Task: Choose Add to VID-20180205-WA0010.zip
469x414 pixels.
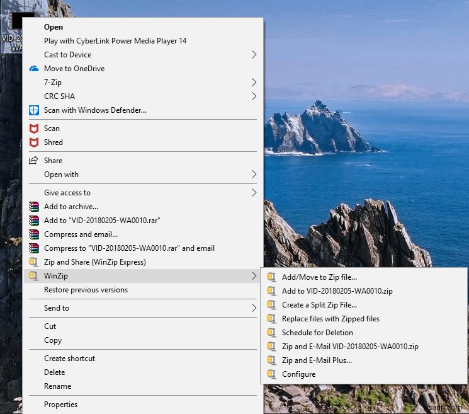Action: [364, 291]
